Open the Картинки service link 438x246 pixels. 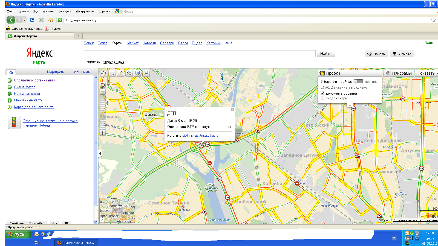[x=214, y=43]
